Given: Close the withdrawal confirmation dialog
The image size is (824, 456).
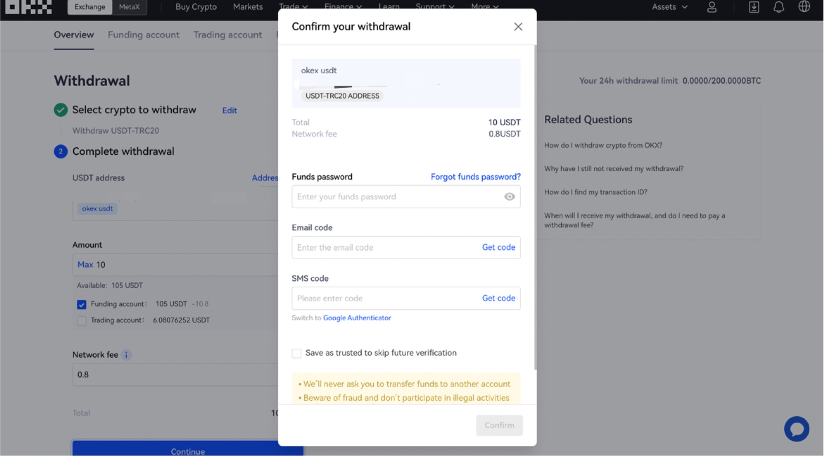Looking at the screenshot, I should click(x=518, y=27).
